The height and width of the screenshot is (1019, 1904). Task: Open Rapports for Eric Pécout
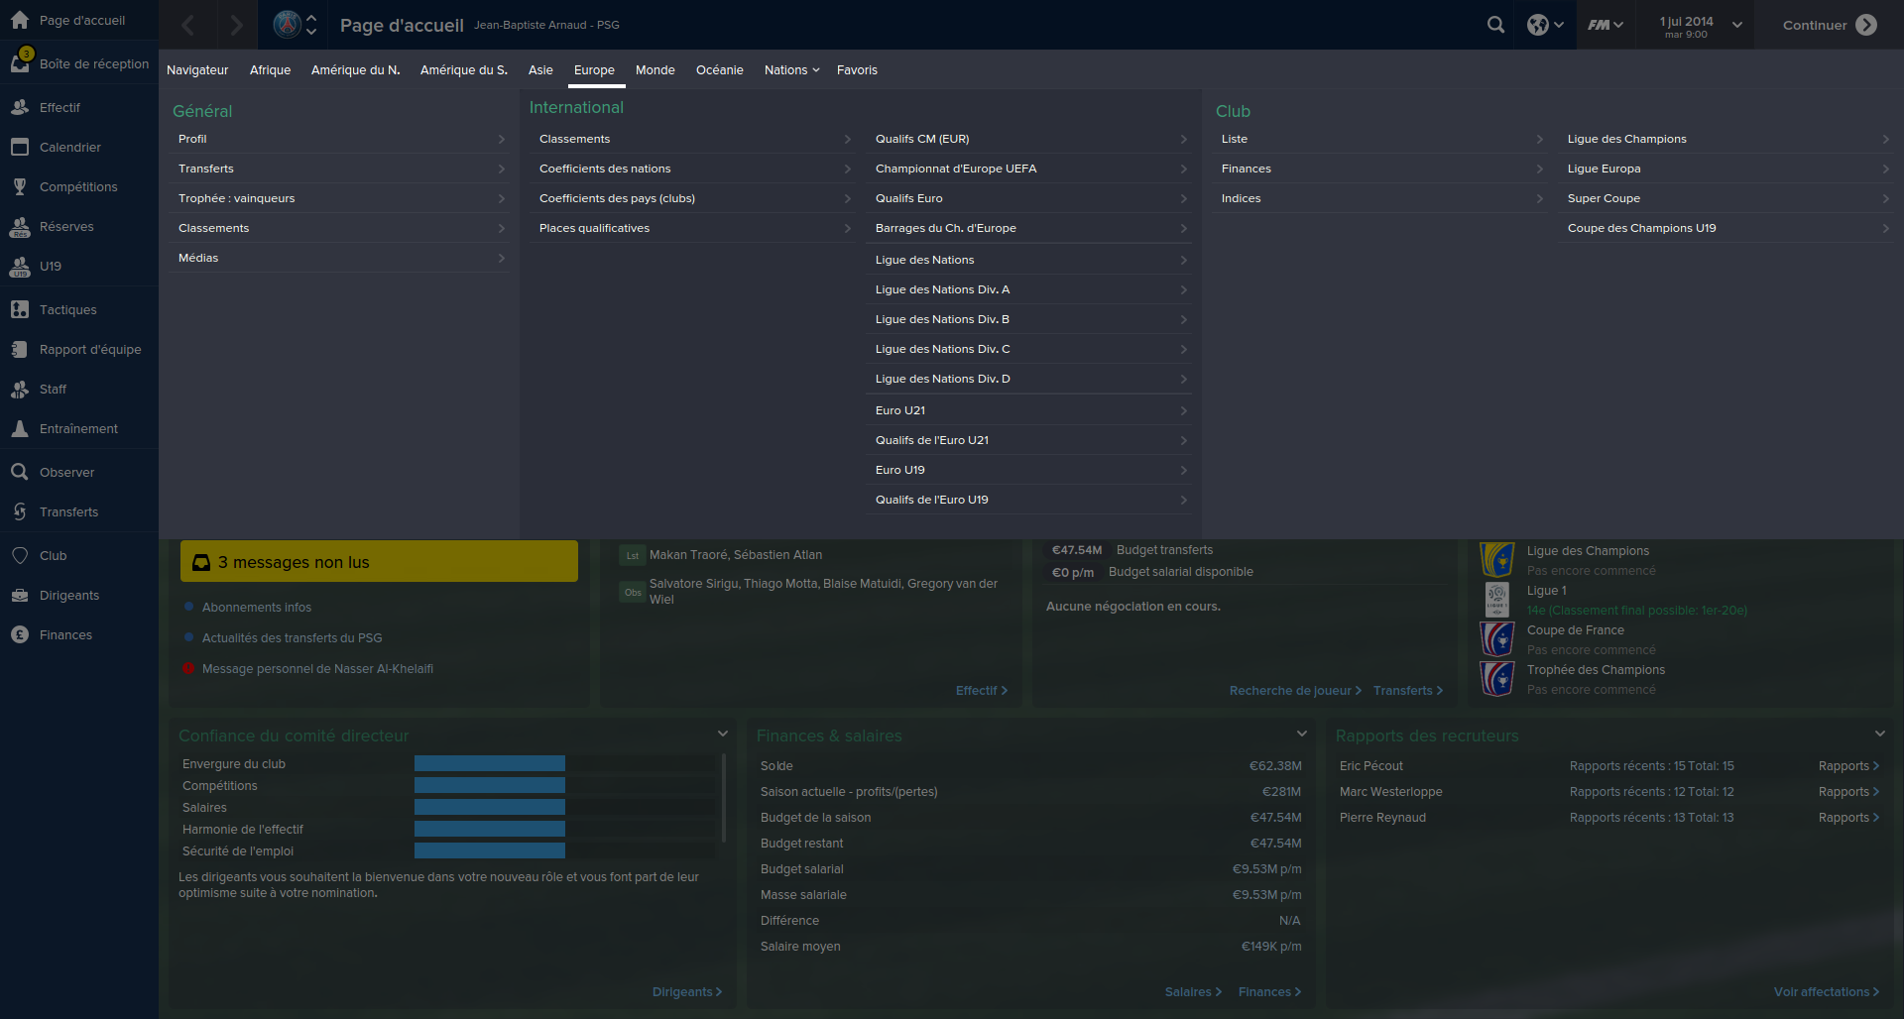(x=1848, y=766)
